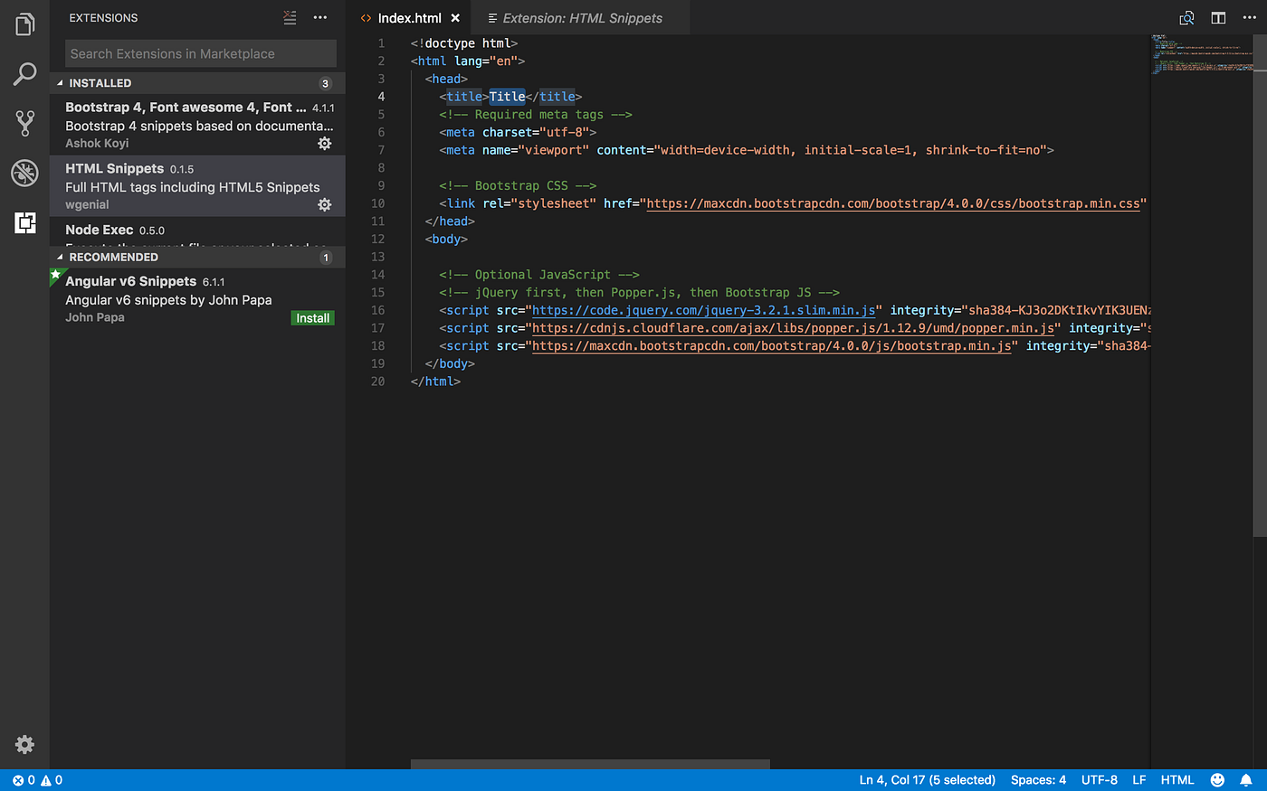Click the notifications bell in status bar
This screenshot has width=1267, height=791.
(1247, 779)
